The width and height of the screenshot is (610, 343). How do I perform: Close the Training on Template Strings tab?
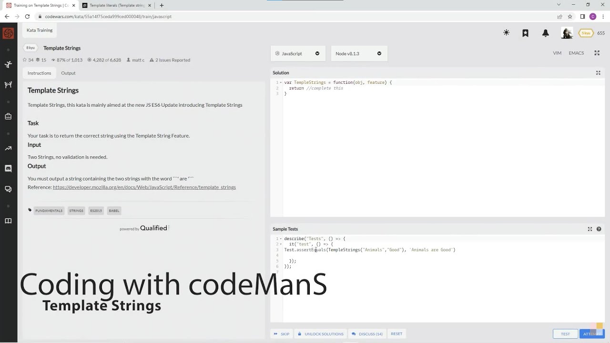(73, 5)
